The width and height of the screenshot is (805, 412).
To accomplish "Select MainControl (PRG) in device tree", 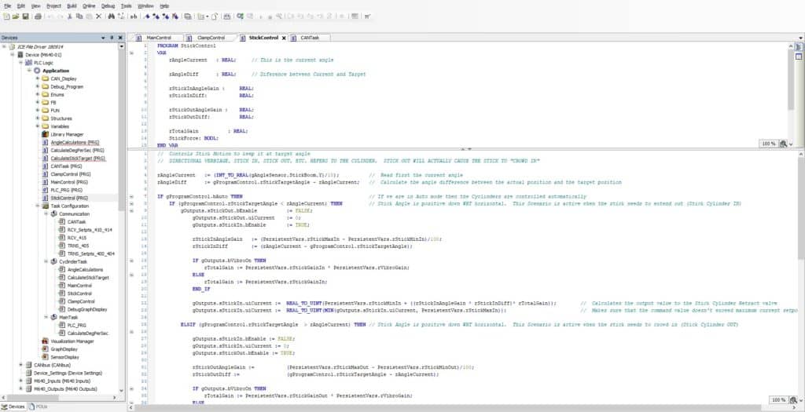I will [x=71, y=182].
